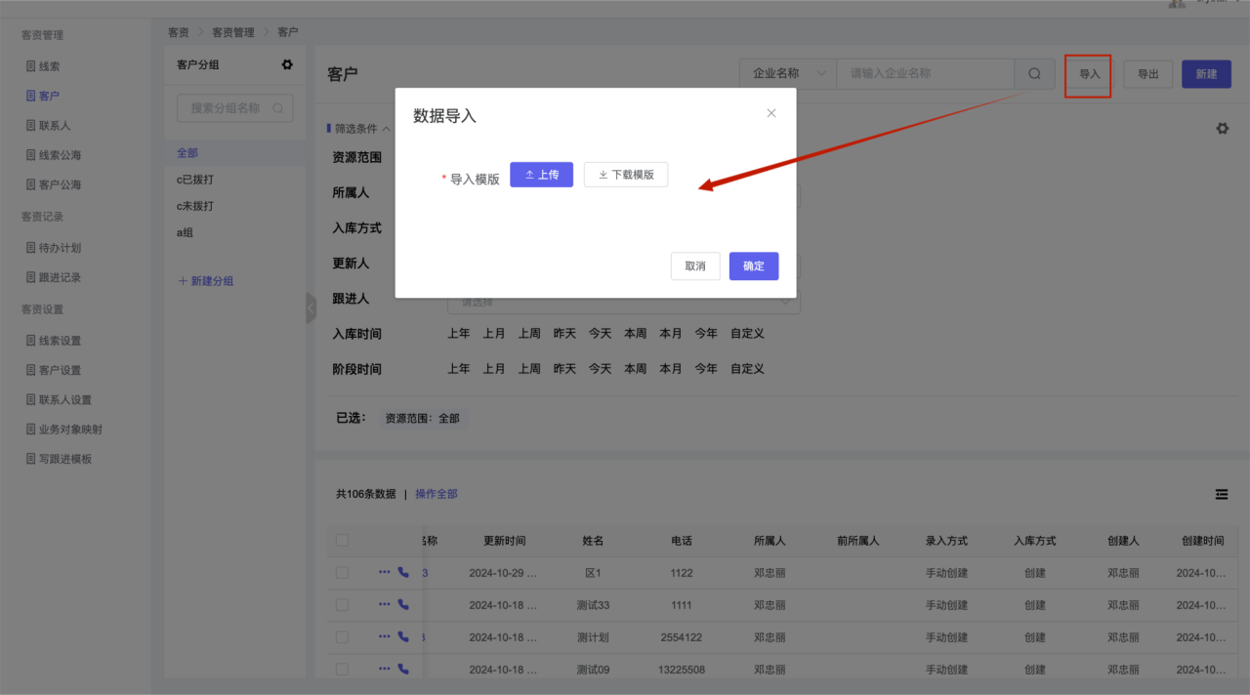This screenshot has height=695, width=1250.
Task: Click the list icon beside 客户公海
Action: tap(31, 184)
